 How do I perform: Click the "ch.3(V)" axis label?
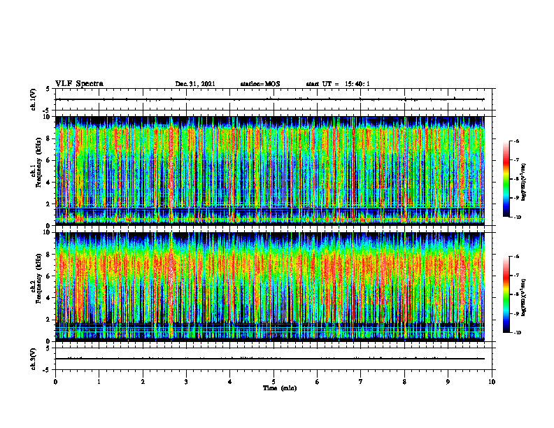pyautogui.click(x=34, y=359)
